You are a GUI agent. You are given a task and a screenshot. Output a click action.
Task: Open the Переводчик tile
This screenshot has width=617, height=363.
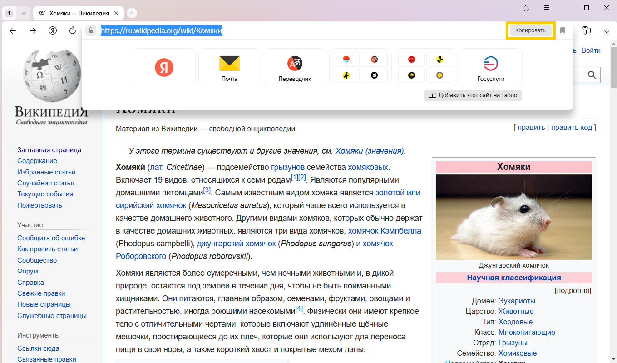point(295,67)
